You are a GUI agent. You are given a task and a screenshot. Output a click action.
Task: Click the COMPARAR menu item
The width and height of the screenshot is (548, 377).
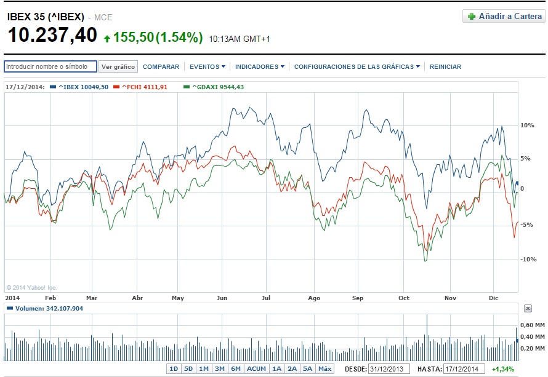161,66
